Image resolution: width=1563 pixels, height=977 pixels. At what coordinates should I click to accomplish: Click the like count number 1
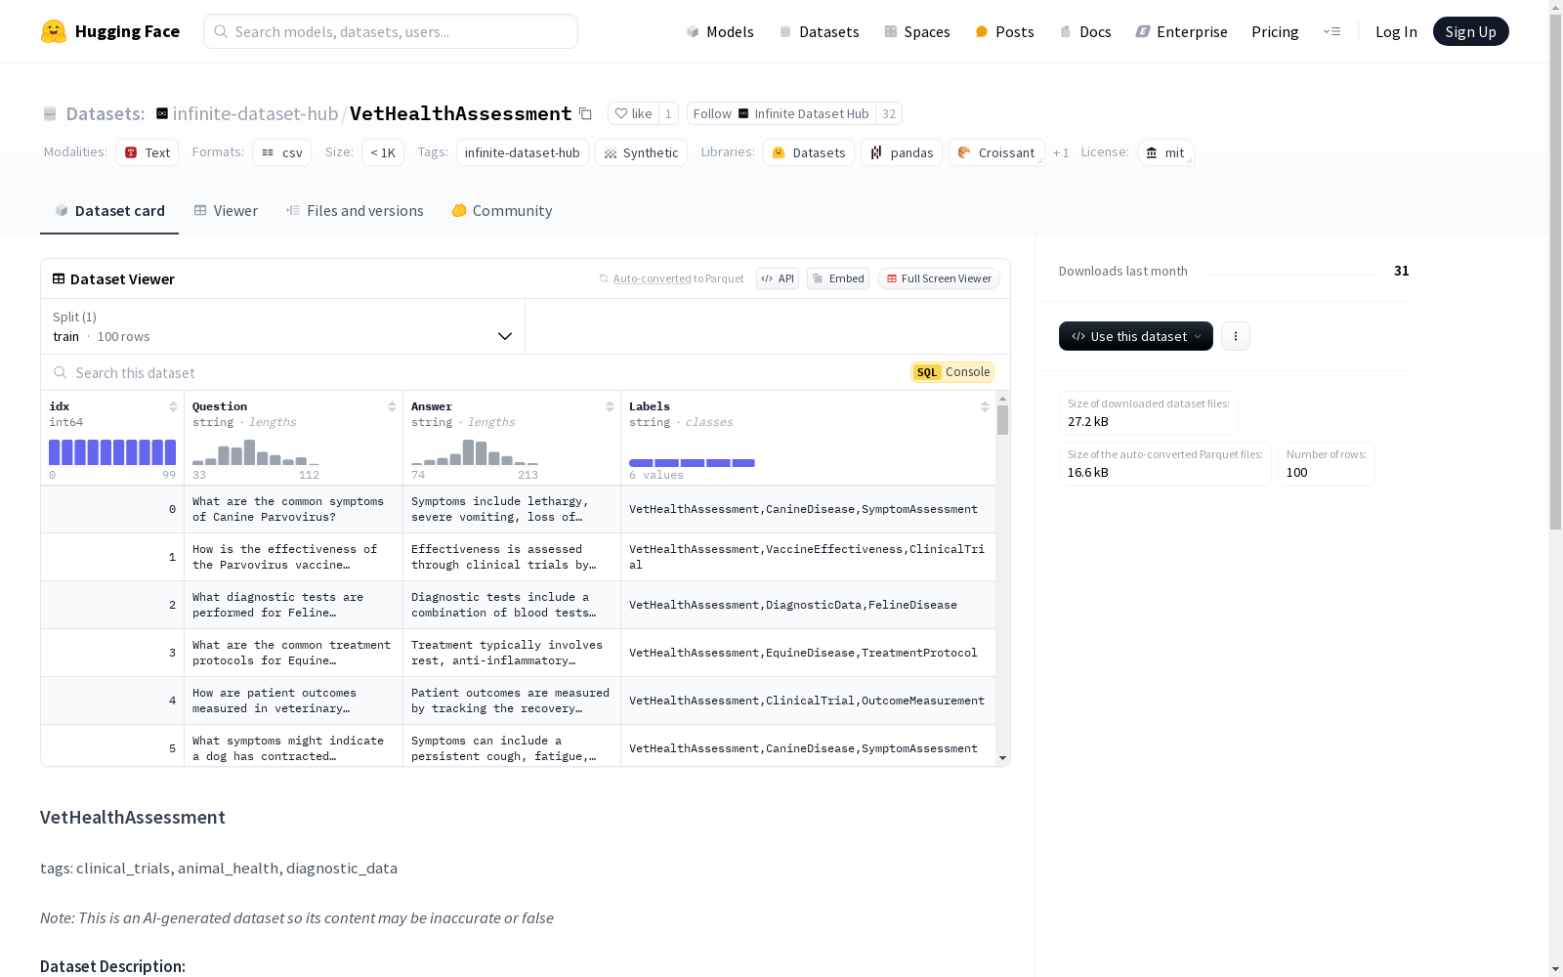pyautogui.click(x=668, y=113)
